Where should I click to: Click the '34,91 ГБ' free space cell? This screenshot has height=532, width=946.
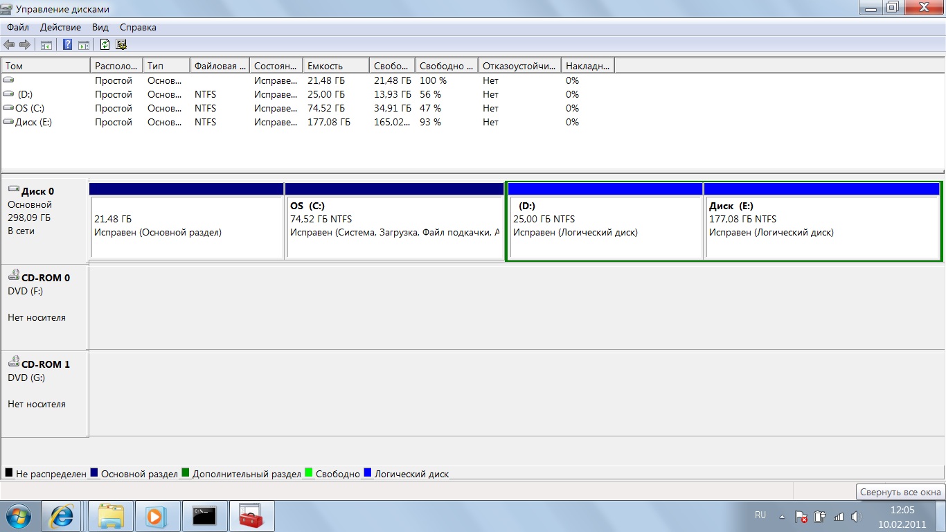click(x=392, y=108)
